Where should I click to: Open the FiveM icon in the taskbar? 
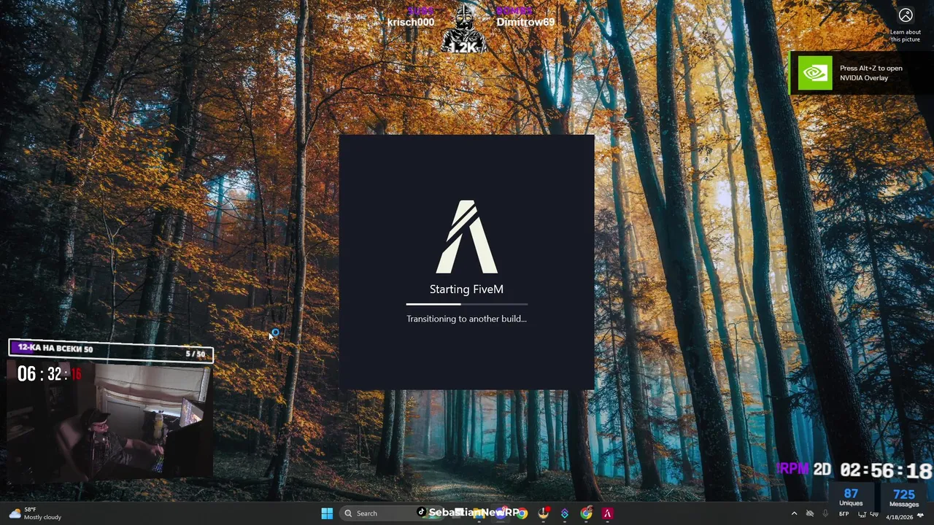coord(607,513)
